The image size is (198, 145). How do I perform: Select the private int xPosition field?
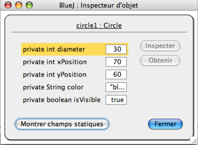(x=75, y=62)
